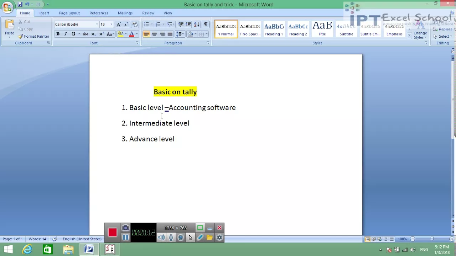This screenshot has height=256, width=456.
Task: Click the zoom slider in status bar
Action: 432,239
